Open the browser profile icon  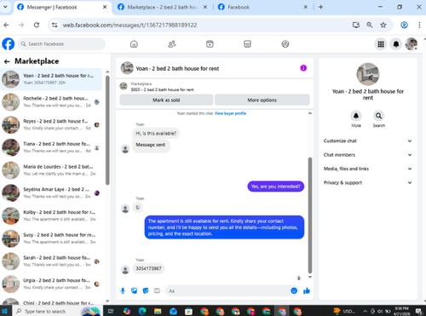[x=404, y=25]
